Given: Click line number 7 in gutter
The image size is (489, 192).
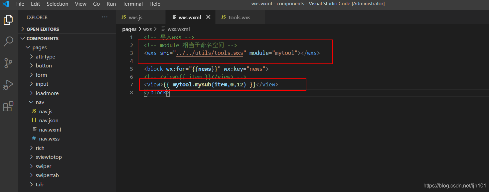Looking at the screenshot, I should [x=132, y=85].
